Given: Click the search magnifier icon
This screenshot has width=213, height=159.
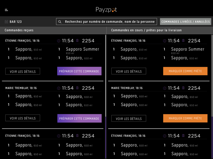Looking at the screenshot, I should (60, 22).
